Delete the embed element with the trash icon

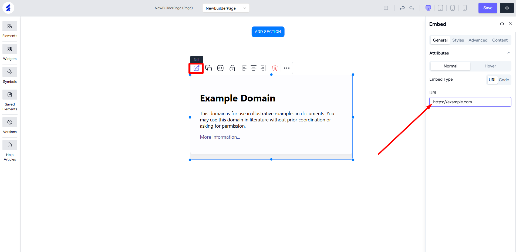pos(275,68)
